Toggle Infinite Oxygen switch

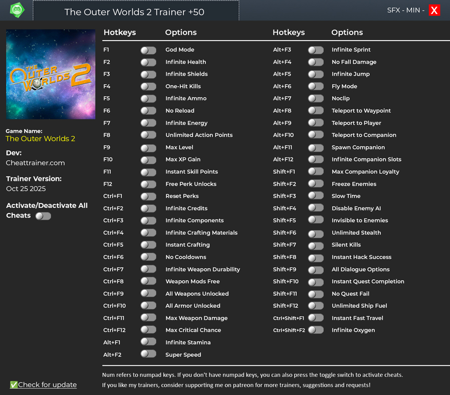click(316, 330)
